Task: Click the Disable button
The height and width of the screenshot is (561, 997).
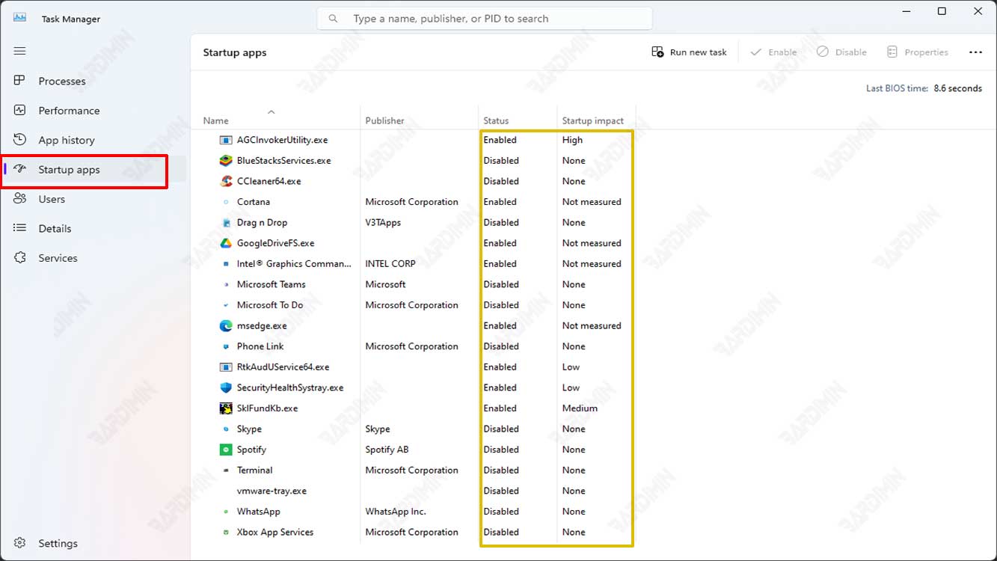Action: 842,52
